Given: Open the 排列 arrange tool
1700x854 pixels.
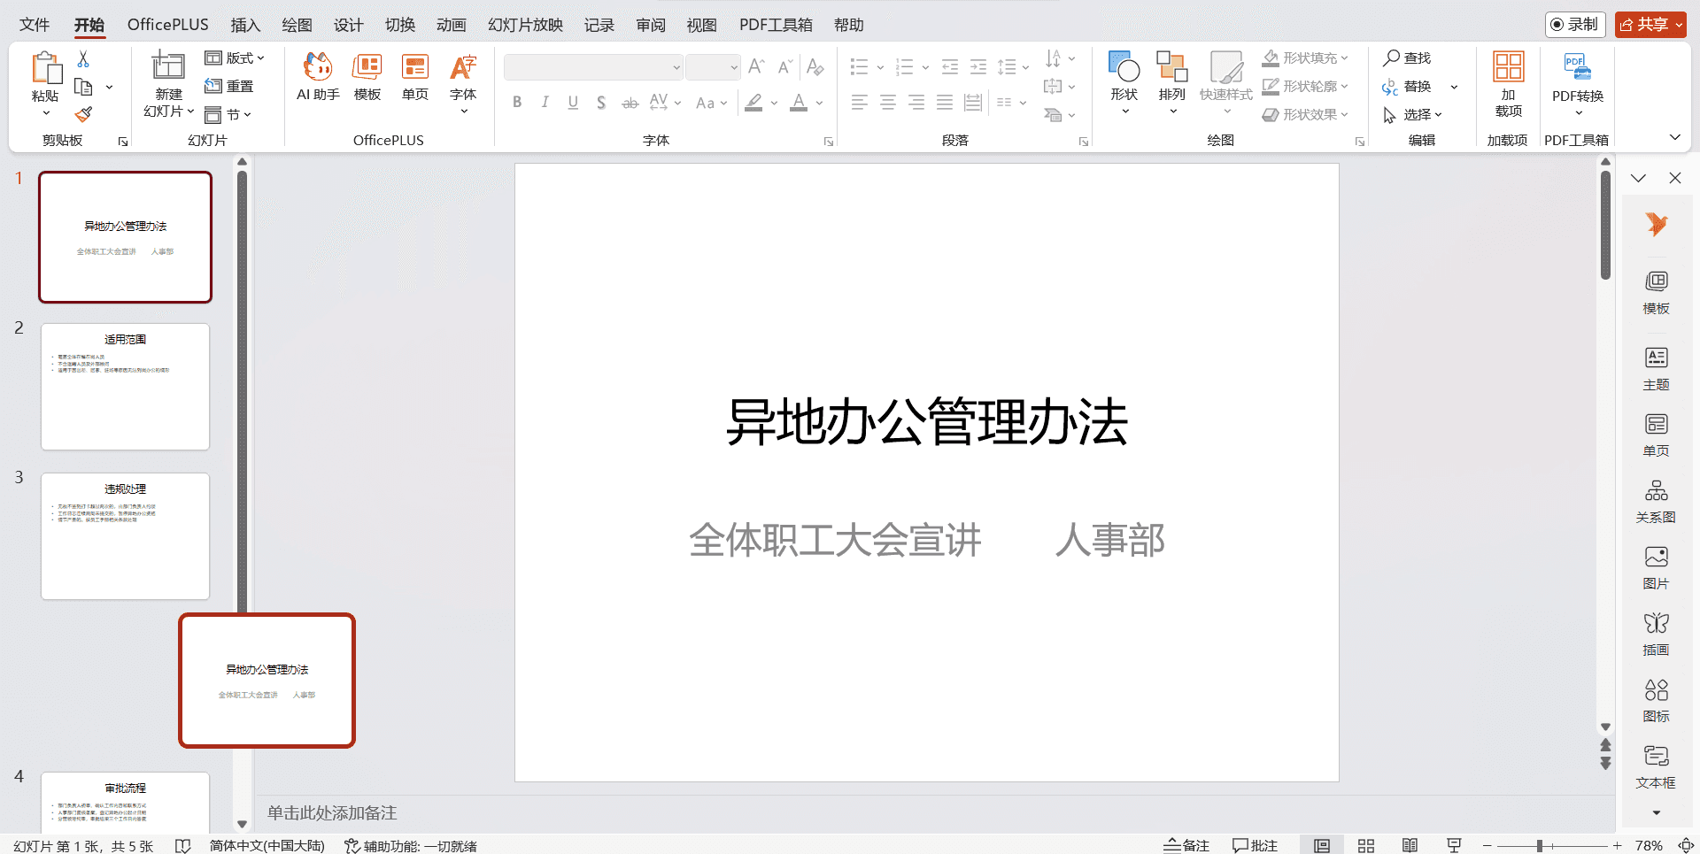Looking at the screenshot, I should [1172, 82].
